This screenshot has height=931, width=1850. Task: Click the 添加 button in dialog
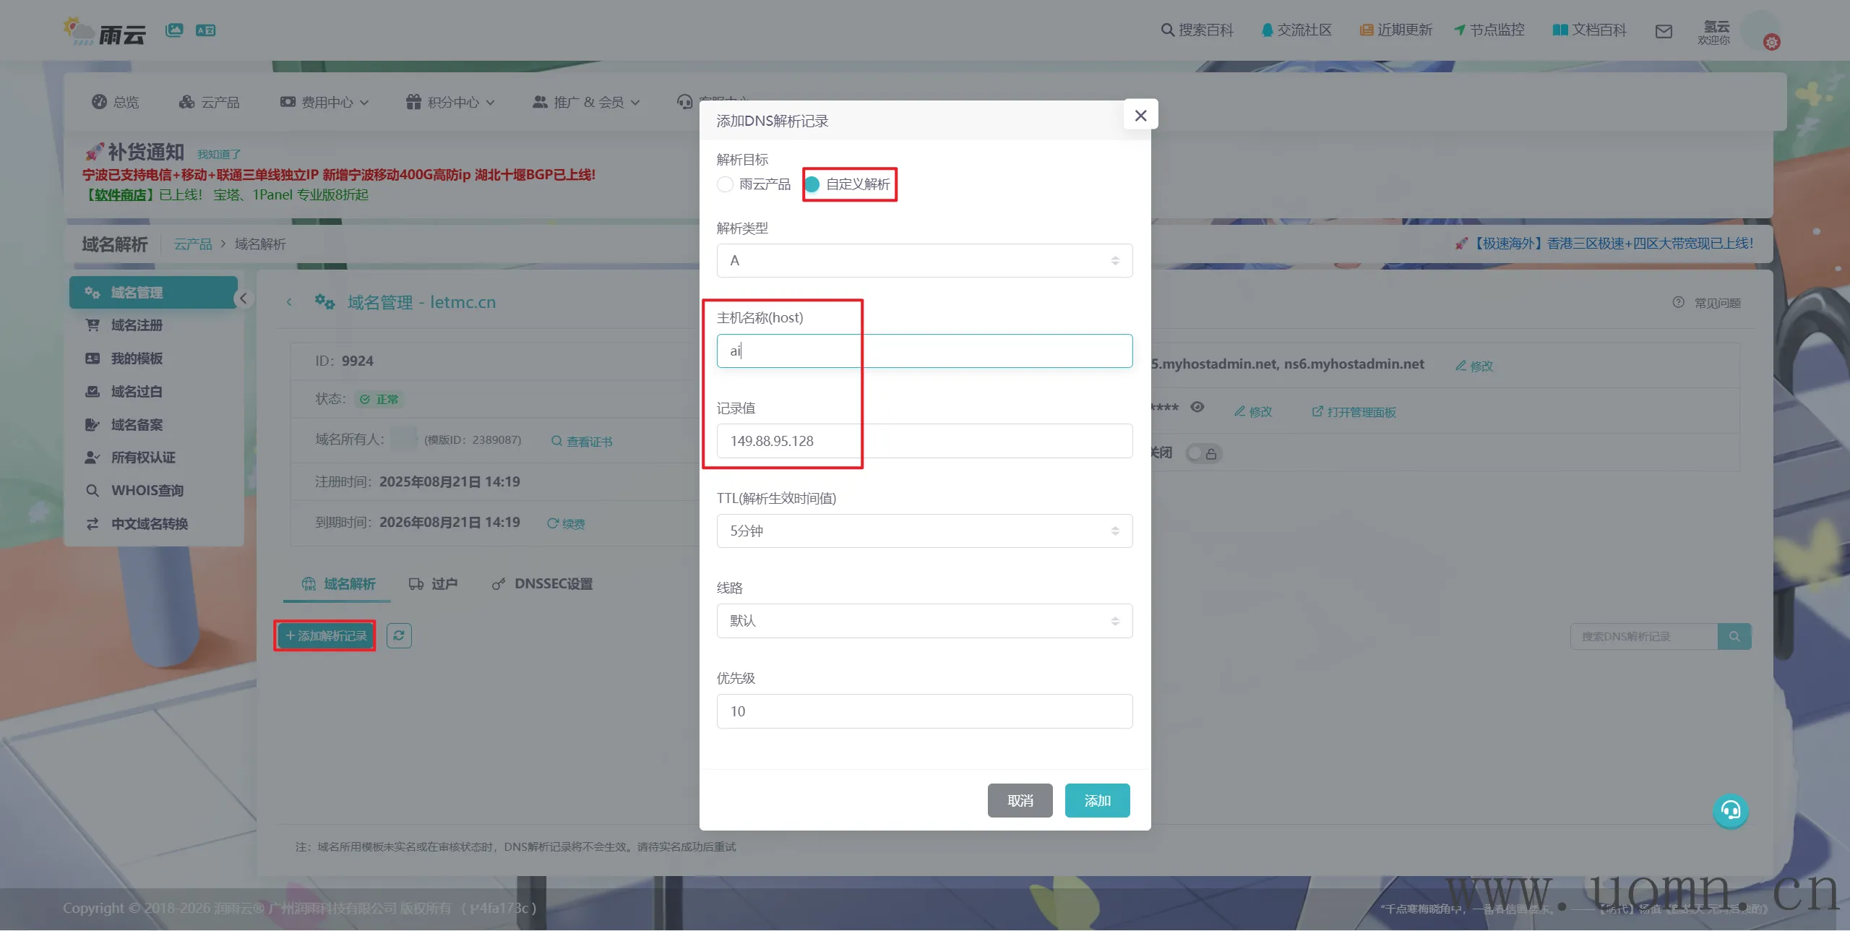1096,801
